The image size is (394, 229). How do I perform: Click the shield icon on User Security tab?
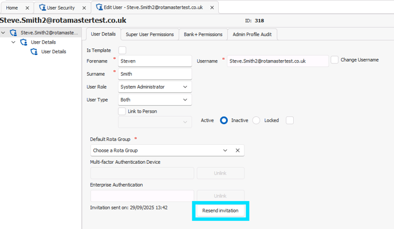tap(42, 7)
